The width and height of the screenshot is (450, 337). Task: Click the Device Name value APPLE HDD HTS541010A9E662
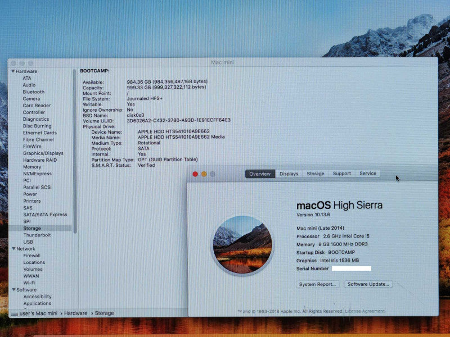tap(174, 131)
